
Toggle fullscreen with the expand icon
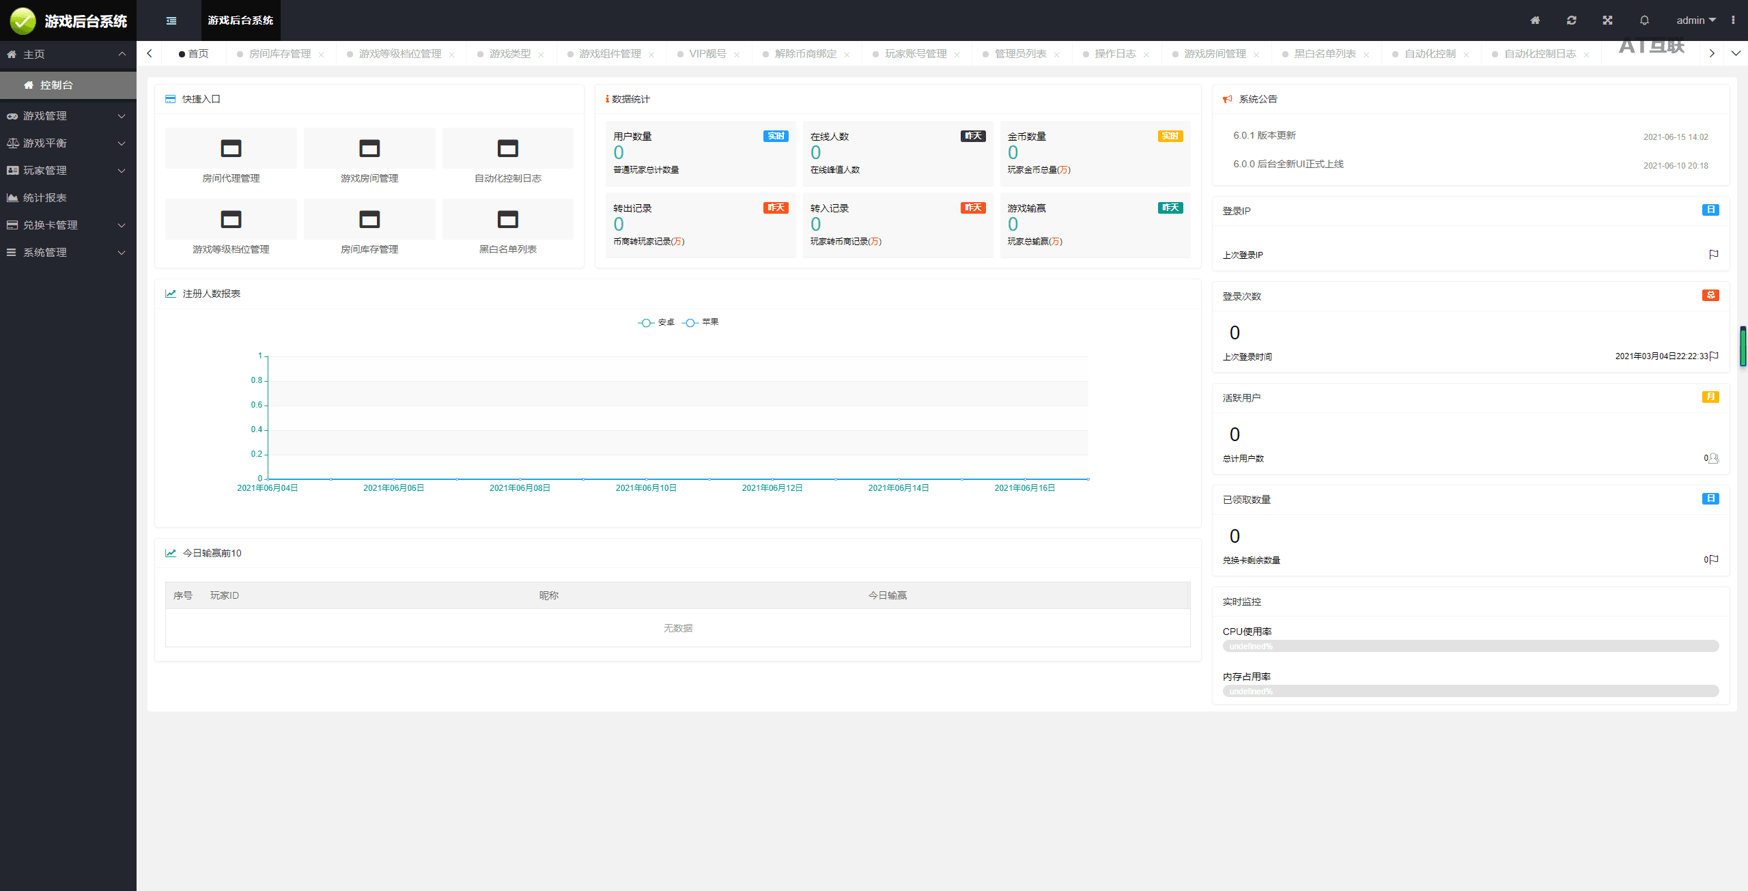pyautogui.click(x=1607, y=20)
